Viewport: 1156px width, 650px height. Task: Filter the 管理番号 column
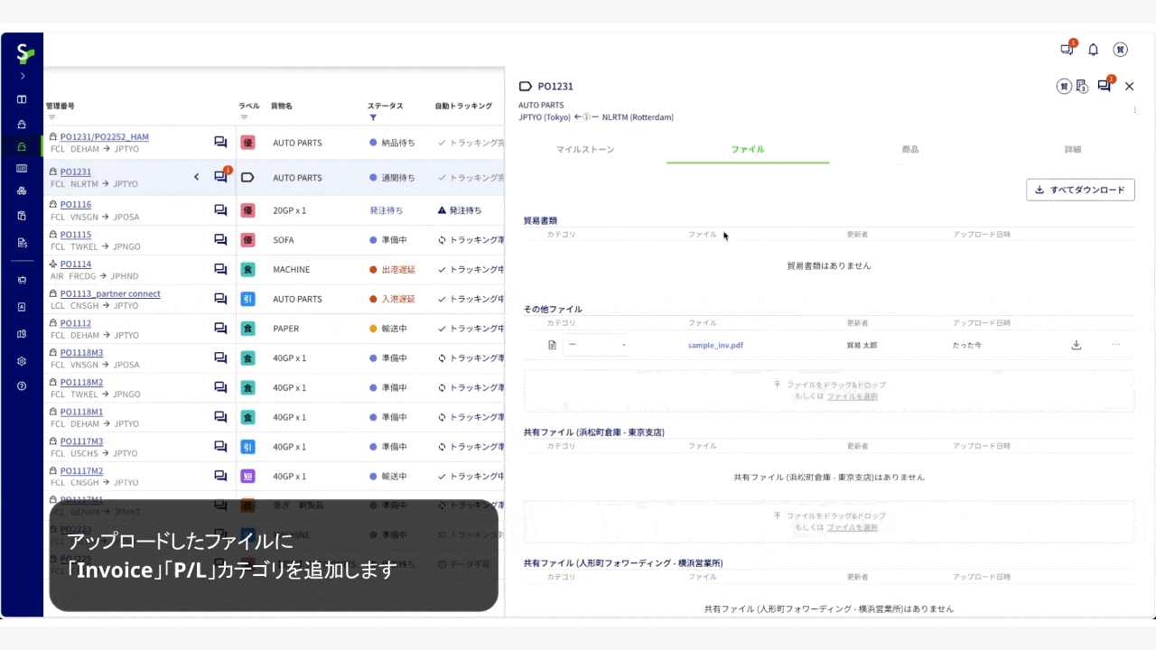[51, 117]
